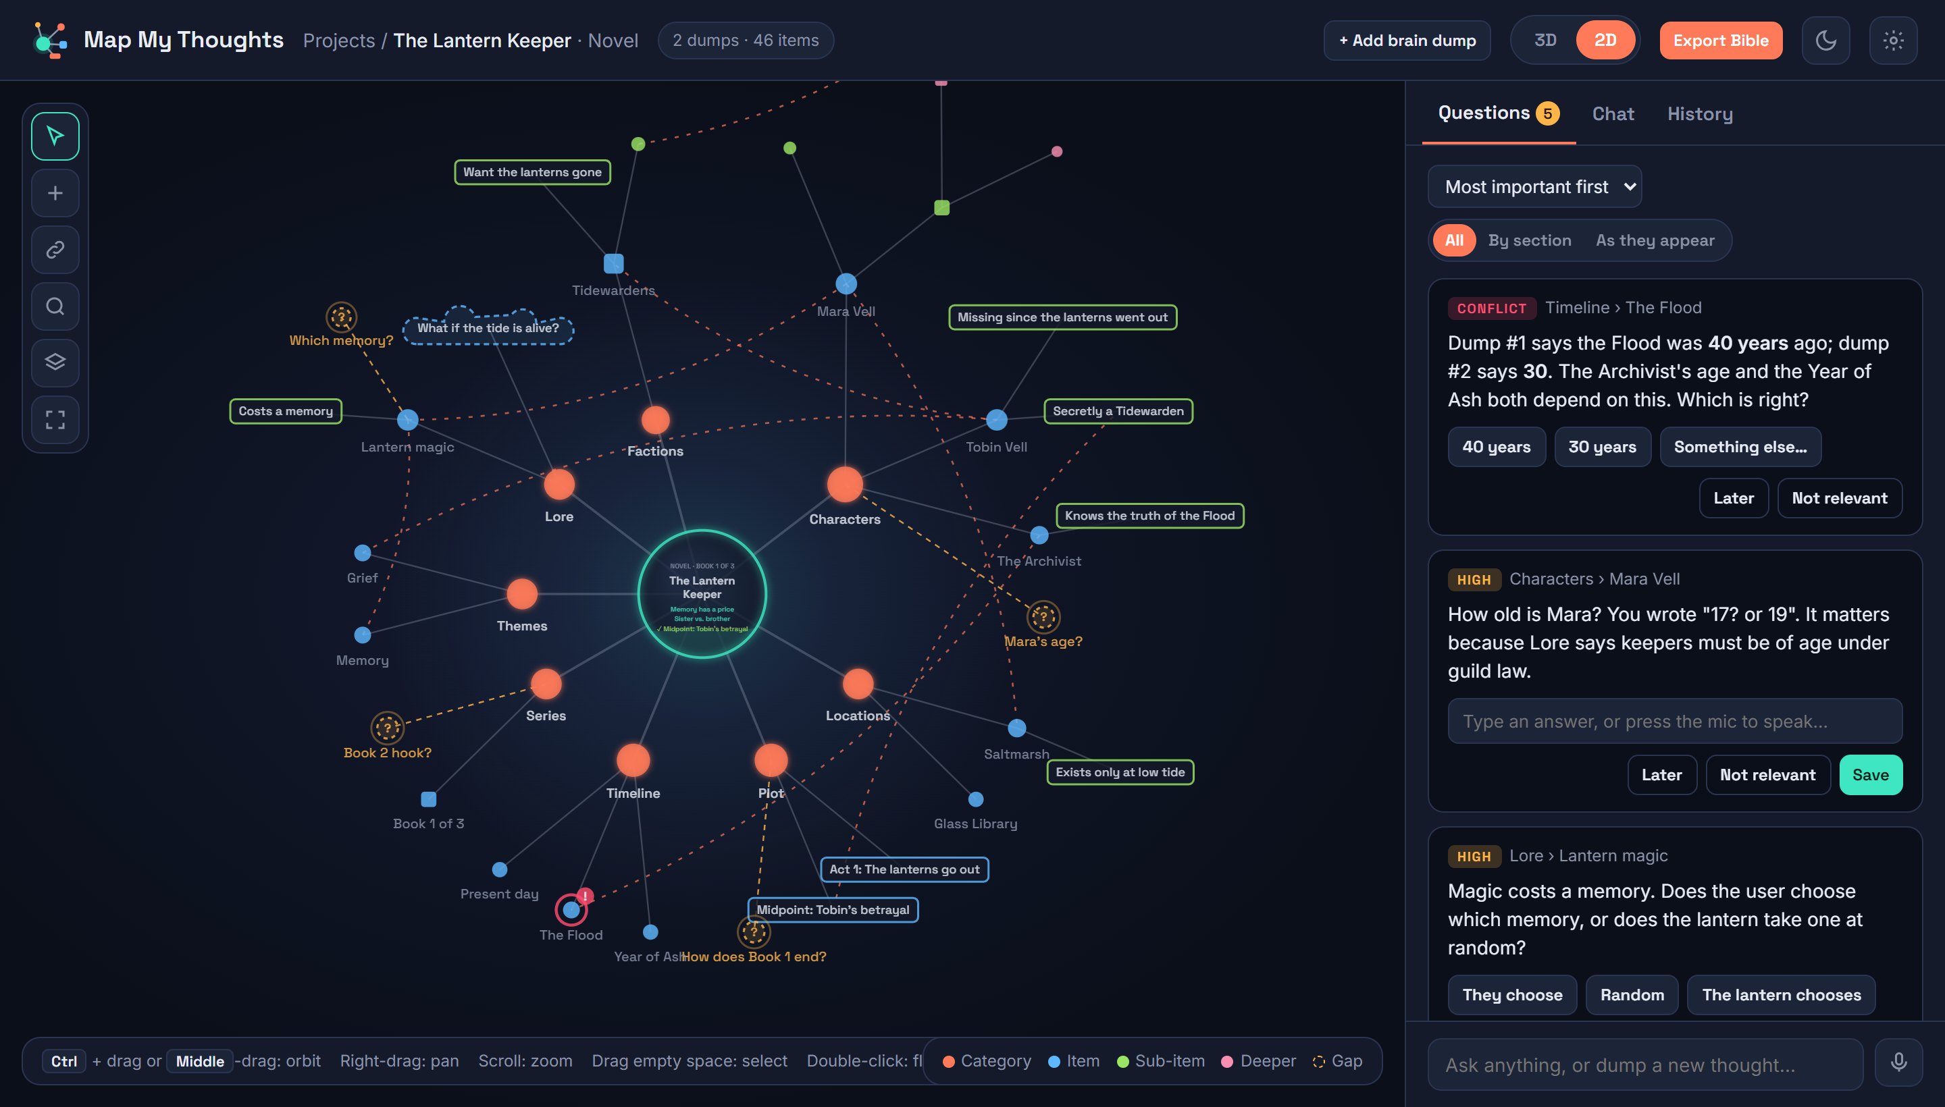This screenshot has width=1945, height=1107.
Task: Focus the Type an answer field
Action: [1674, 721]
